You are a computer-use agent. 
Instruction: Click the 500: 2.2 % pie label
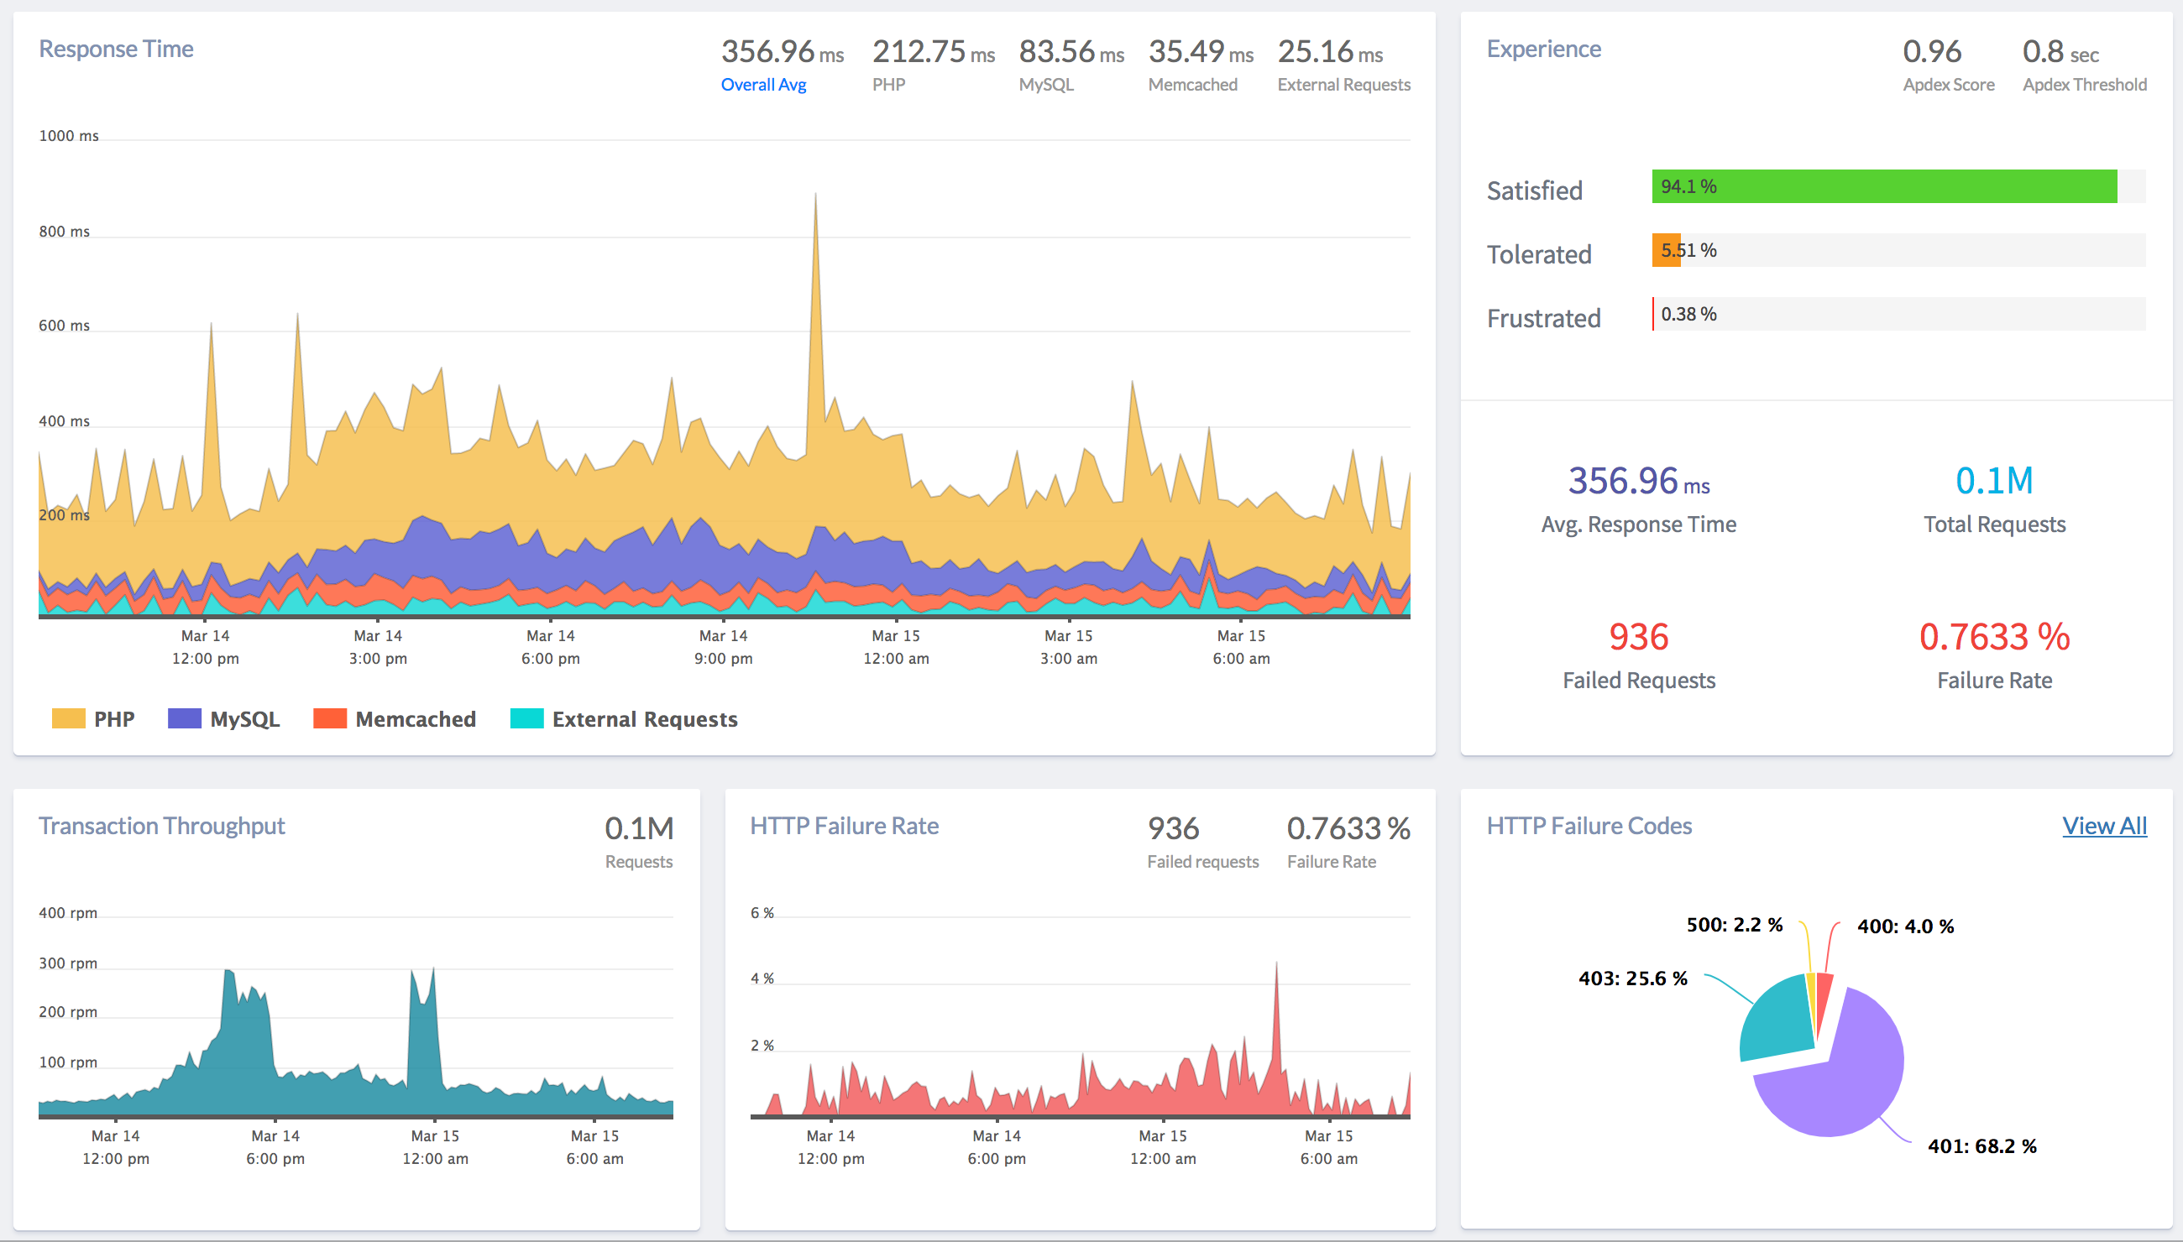click(1734, 925)
